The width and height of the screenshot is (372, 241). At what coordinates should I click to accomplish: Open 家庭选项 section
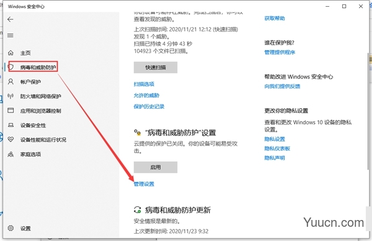(30, 154)
